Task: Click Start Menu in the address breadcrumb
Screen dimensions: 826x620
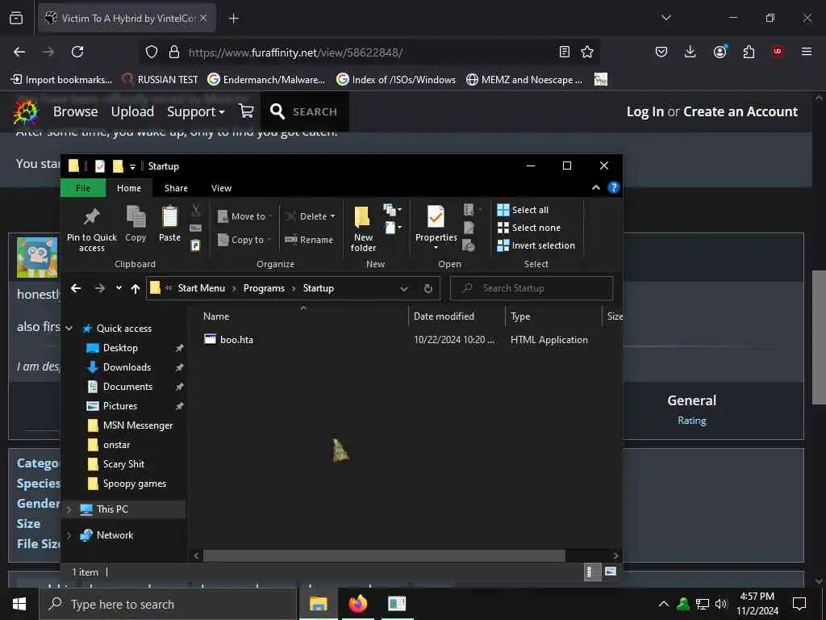Action: coord(201,288)
